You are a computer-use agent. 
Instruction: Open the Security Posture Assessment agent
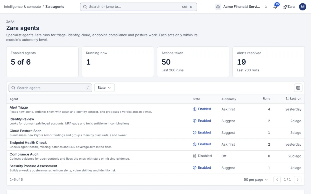pyautogui.click(x=33, y=166)
